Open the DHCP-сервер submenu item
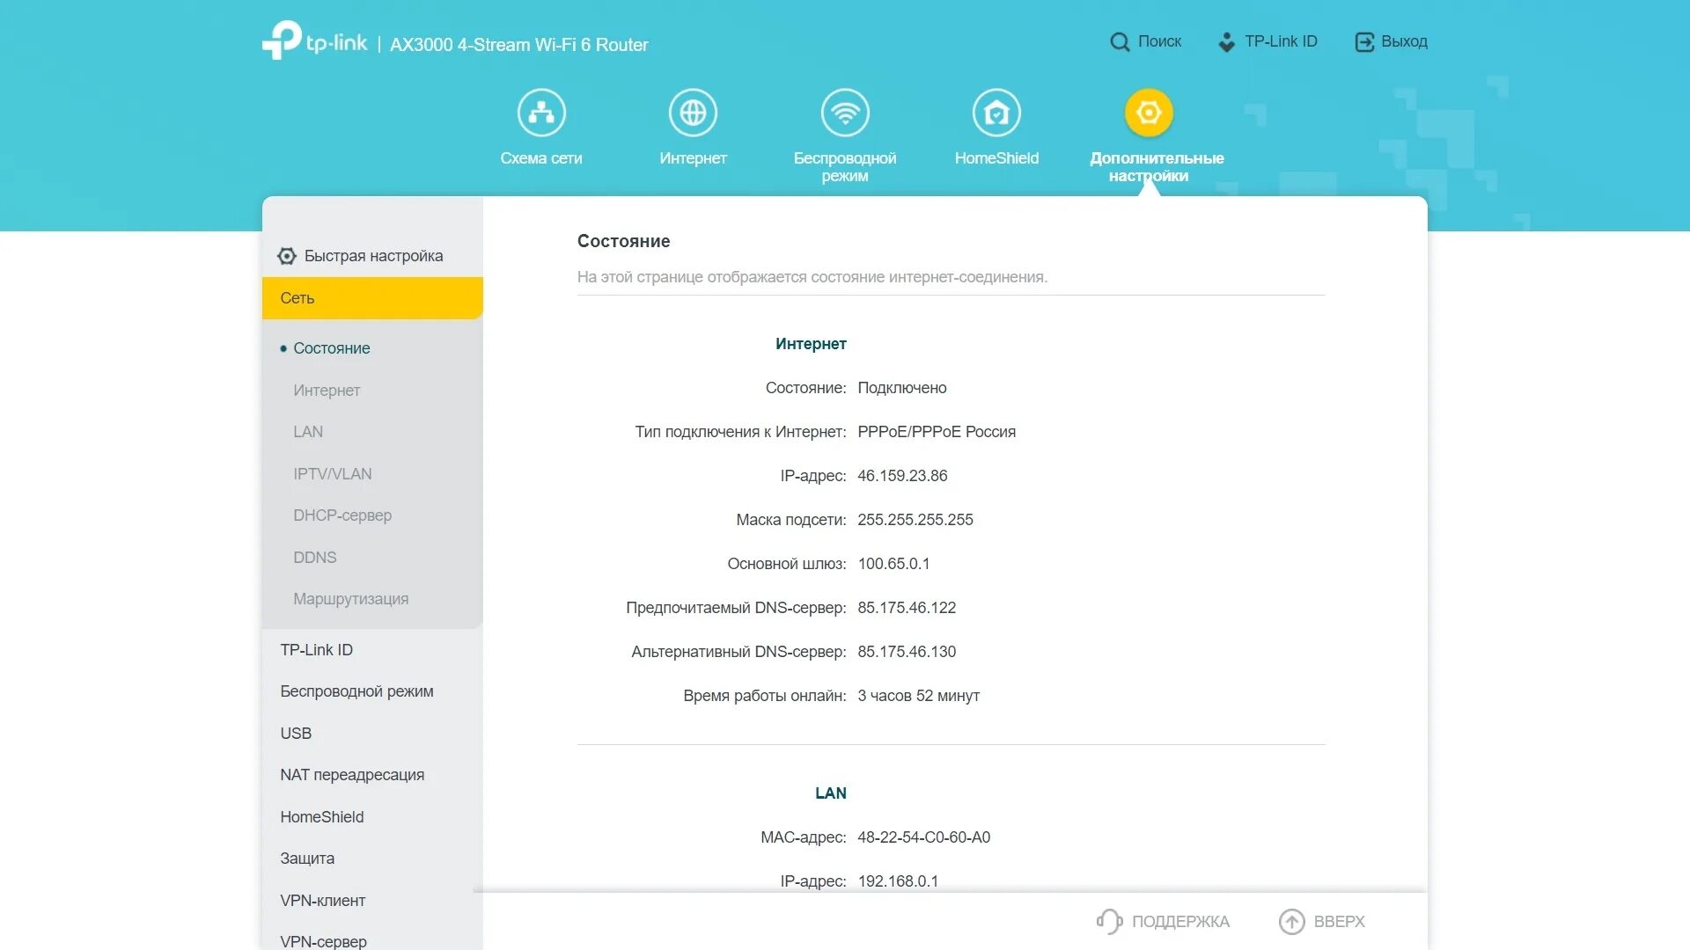The height and width of the screenshot is (950, 1690). point(342,515)
